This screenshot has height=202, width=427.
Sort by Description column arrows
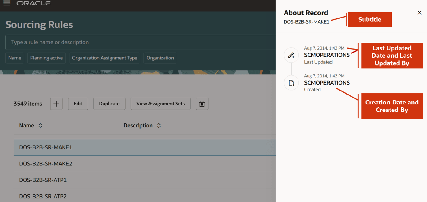click(159, 126)
